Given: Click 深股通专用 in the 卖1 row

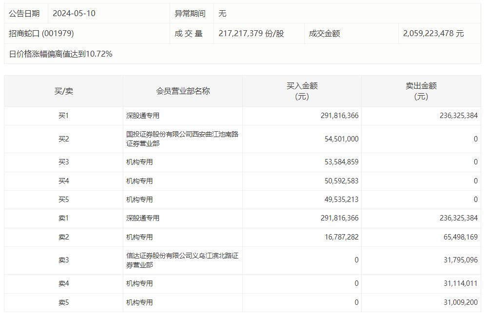Looking at the screenshot, I should coord(142,218).
